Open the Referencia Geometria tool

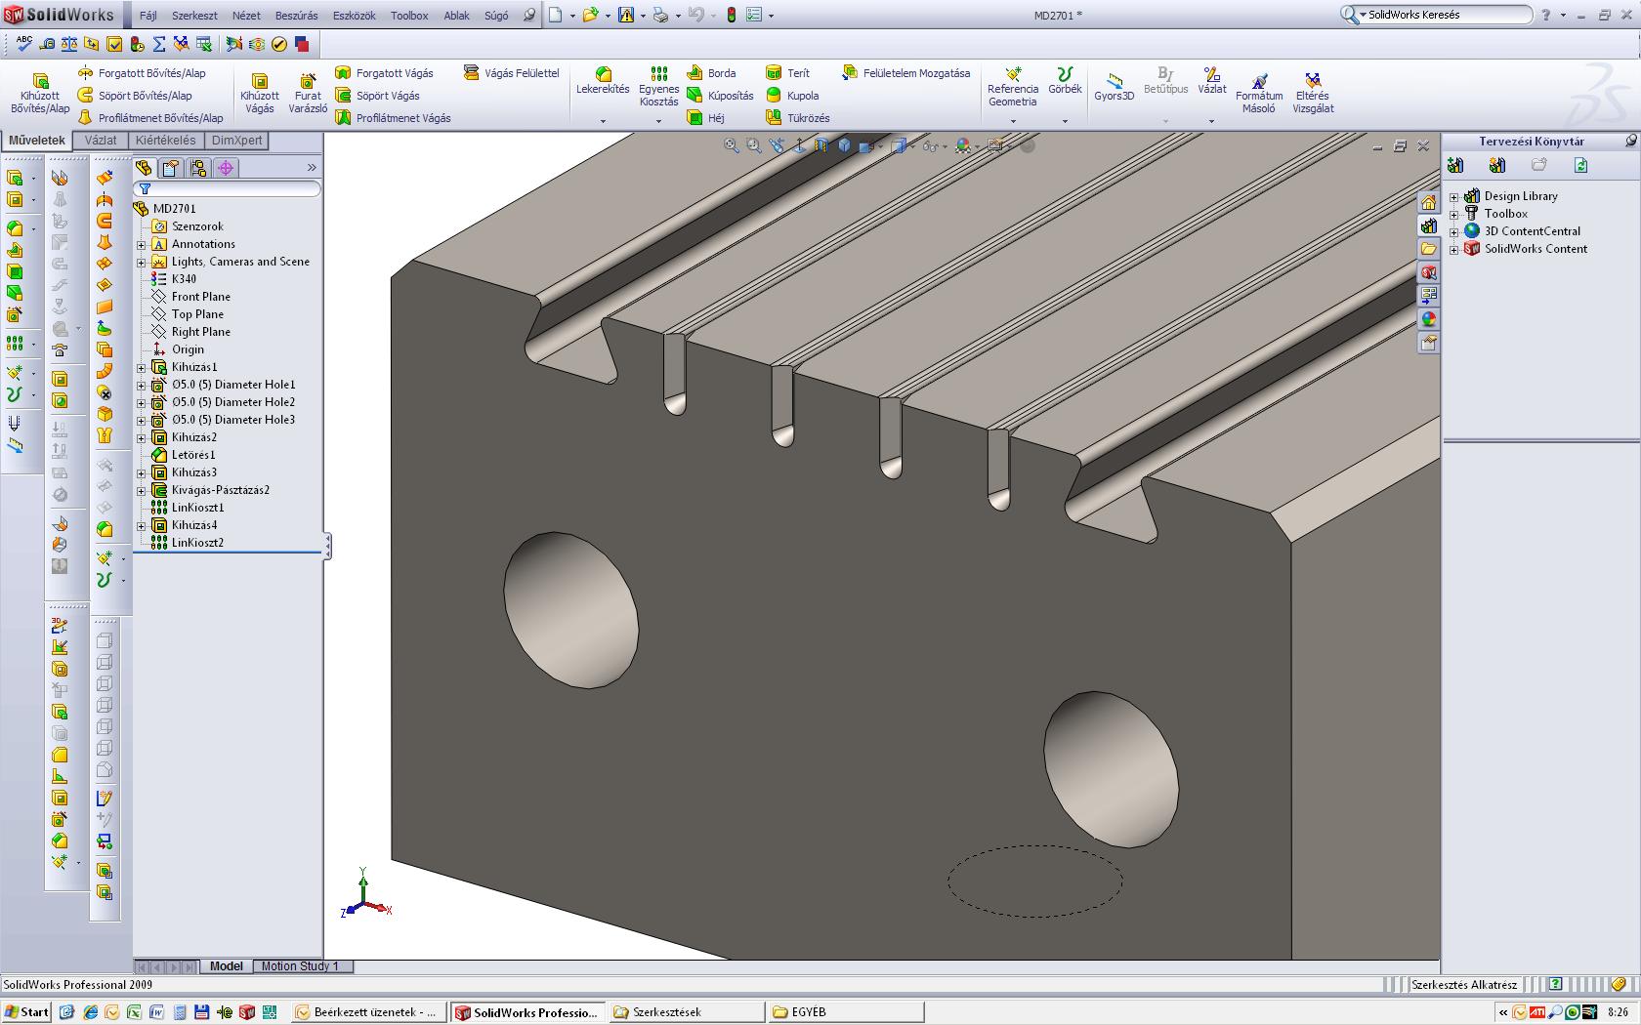tap(1013, 87)
